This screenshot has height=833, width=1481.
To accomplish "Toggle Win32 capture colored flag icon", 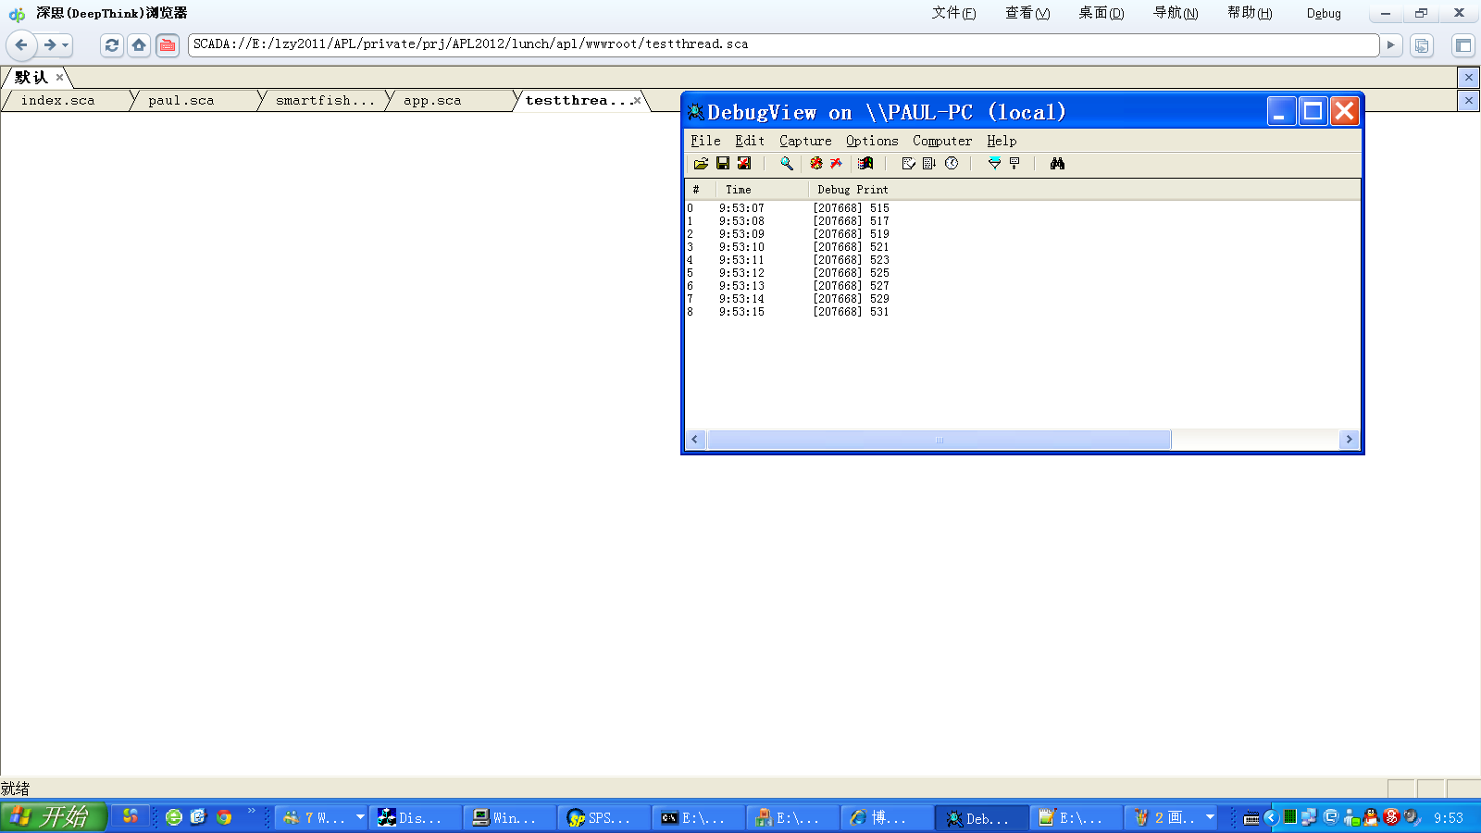I will [865, 164].
